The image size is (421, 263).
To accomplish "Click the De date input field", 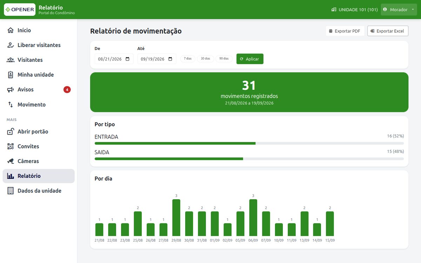I will [x=114, y=59].
